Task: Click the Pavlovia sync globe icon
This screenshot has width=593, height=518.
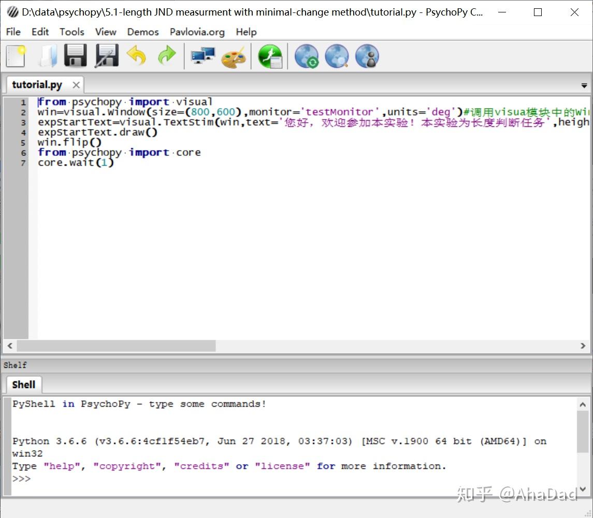Action: pos(307,56)
